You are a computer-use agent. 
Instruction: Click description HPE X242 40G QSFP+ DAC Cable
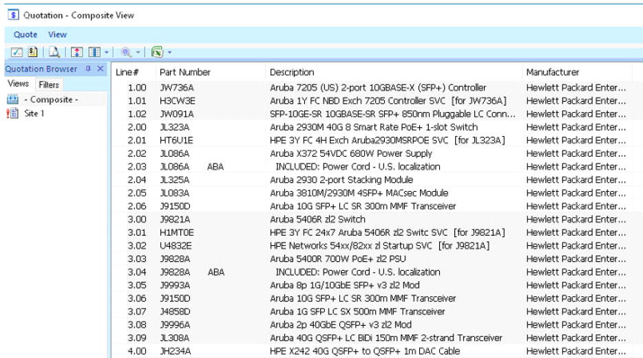(x=365, y=351)
